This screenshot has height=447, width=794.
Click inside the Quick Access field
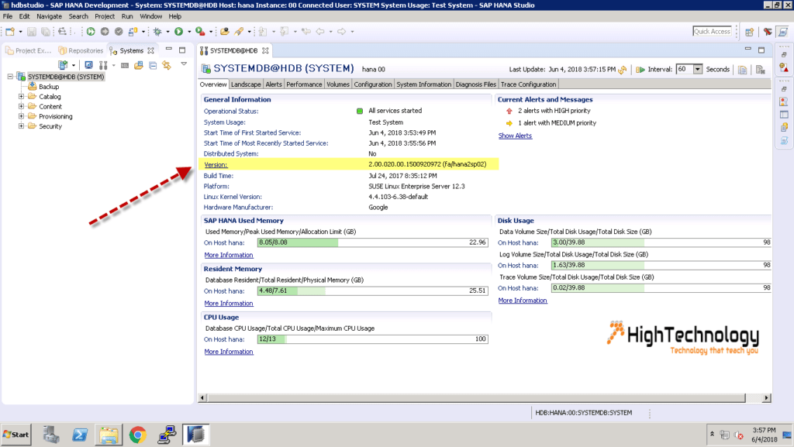(x=712, y=31)
